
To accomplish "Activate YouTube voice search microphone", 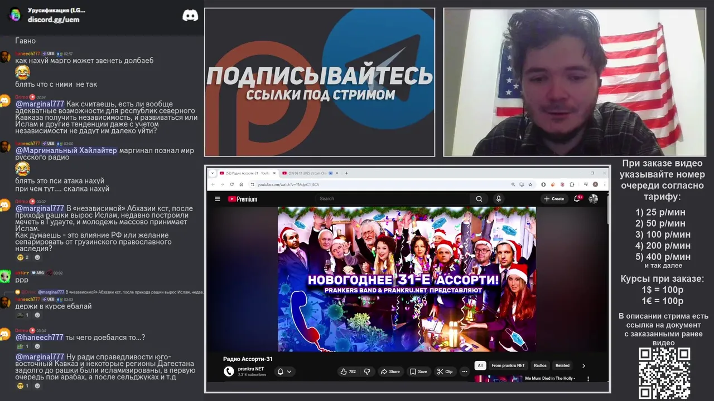I will click(x=499, y=199).
